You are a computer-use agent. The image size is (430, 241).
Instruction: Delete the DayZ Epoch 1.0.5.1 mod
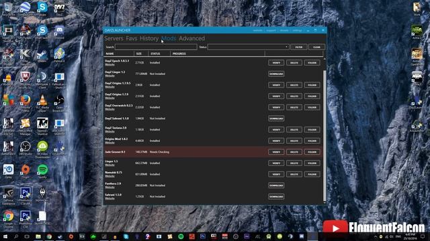click(294, 63)
